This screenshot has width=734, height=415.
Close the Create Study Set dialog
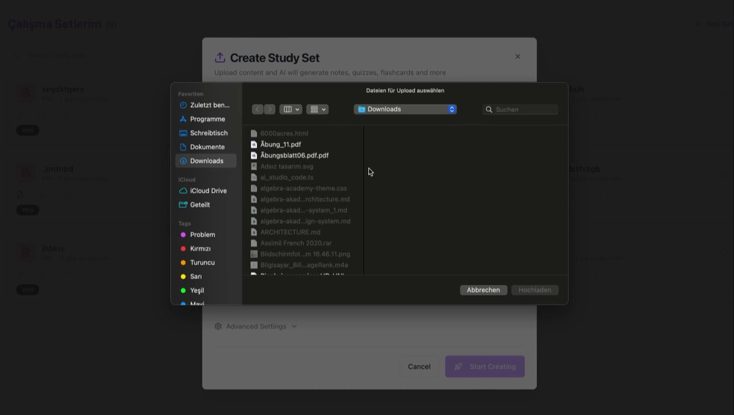pyautogui.click(x=517, y=56)
